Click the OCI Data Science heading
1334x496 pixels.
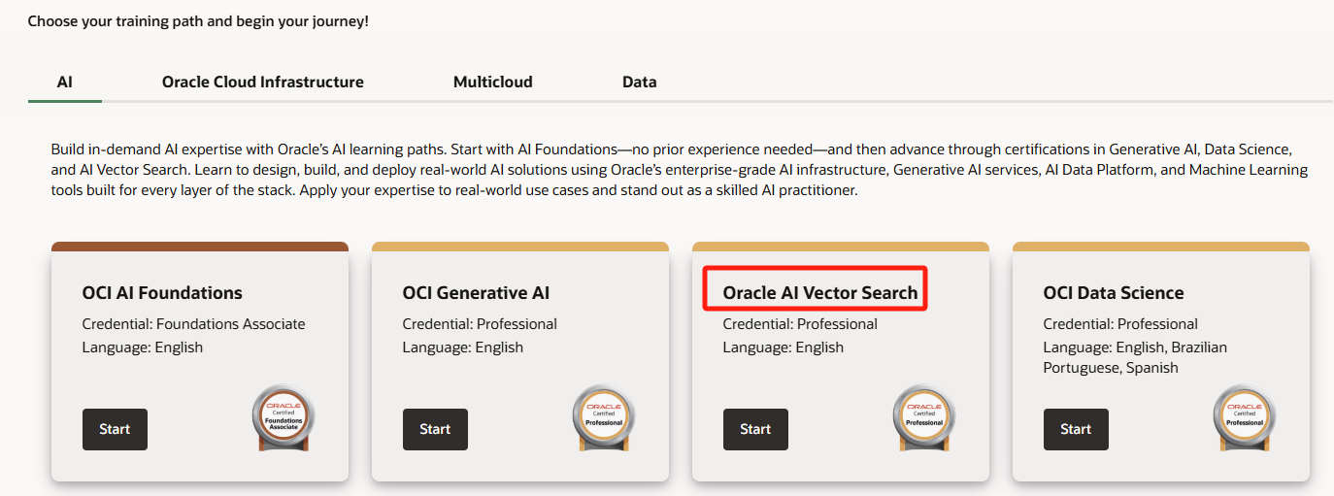pos(1113,293)
